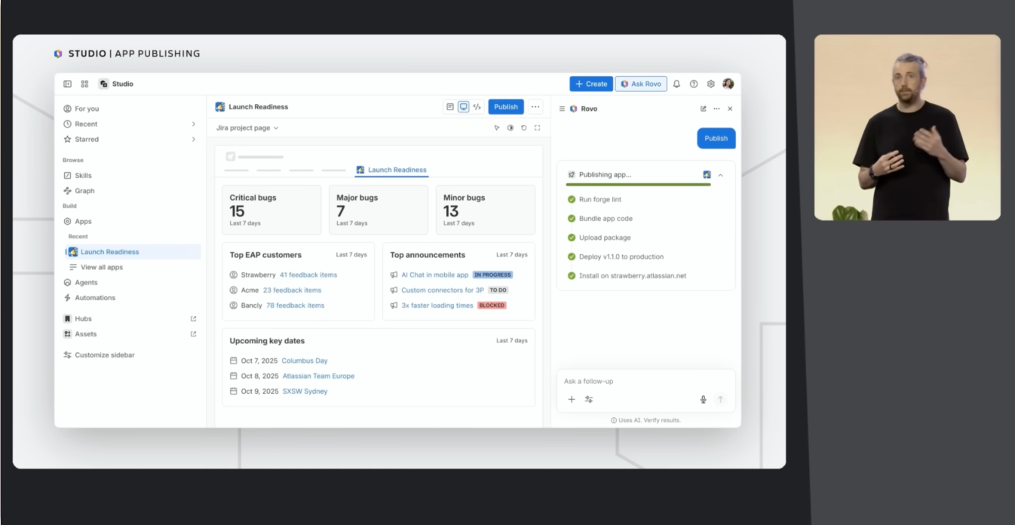Expand the Recent section in sidebar
1015x525 pixels.
[193, 124]
